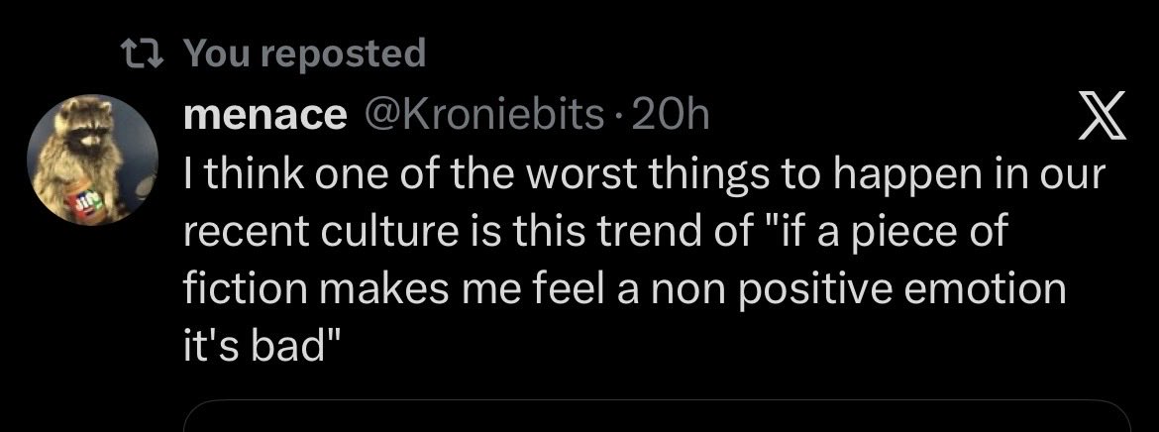This screenshot has width=1159, height=432.
Task: Click the line beginning "recent culture is"
Action: [x=595, y=232]
